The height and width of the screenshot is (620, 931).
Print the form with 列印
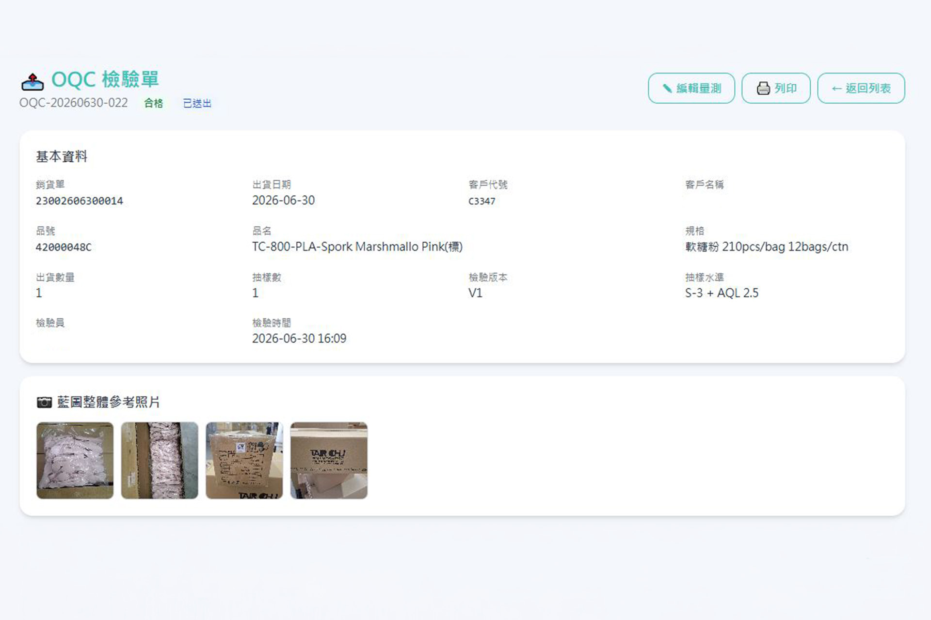click(x=776, y=88)
